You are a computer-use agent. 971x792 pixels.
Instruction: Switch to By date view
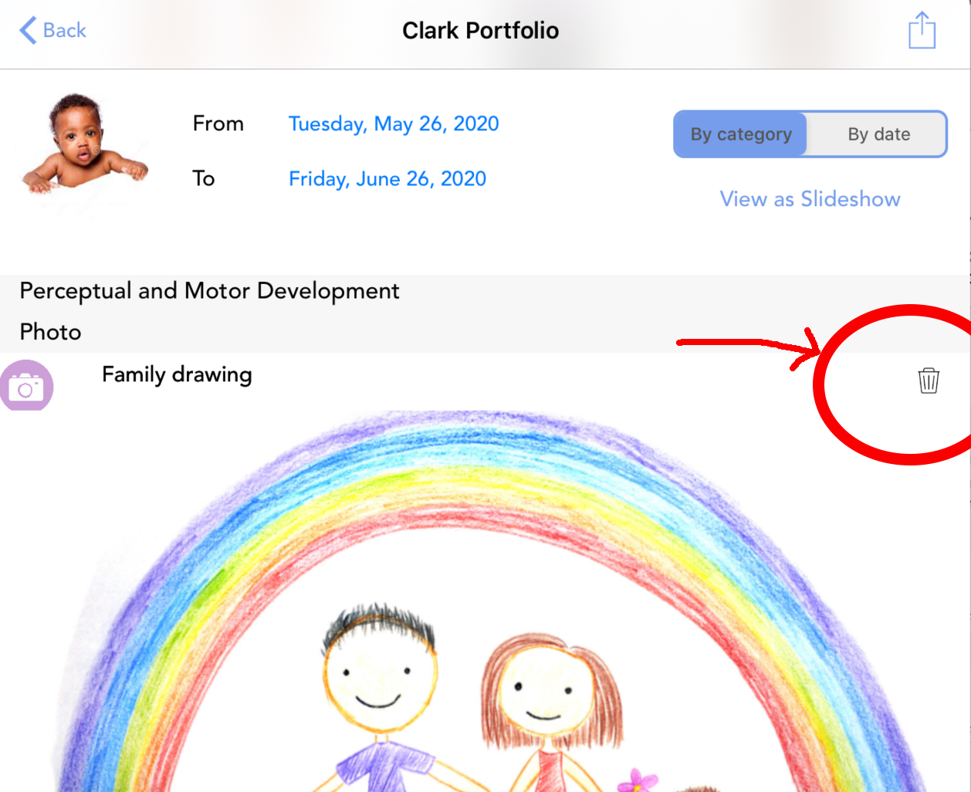(x=878, y=134)
